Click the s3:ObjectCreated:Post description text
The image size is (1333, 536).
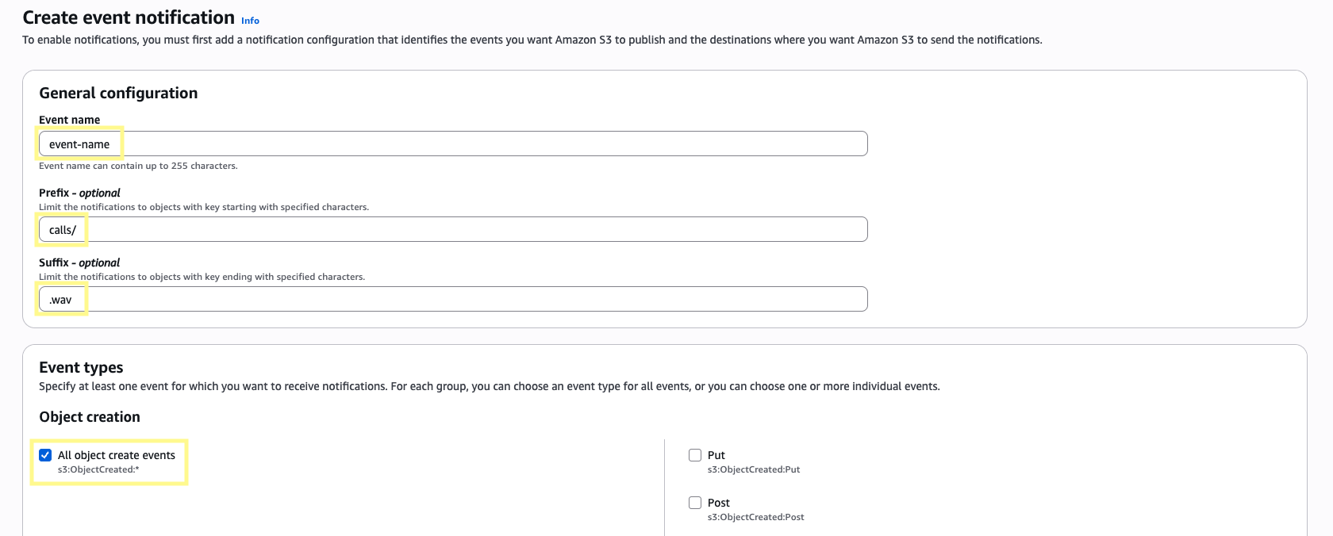click(755, 517)
